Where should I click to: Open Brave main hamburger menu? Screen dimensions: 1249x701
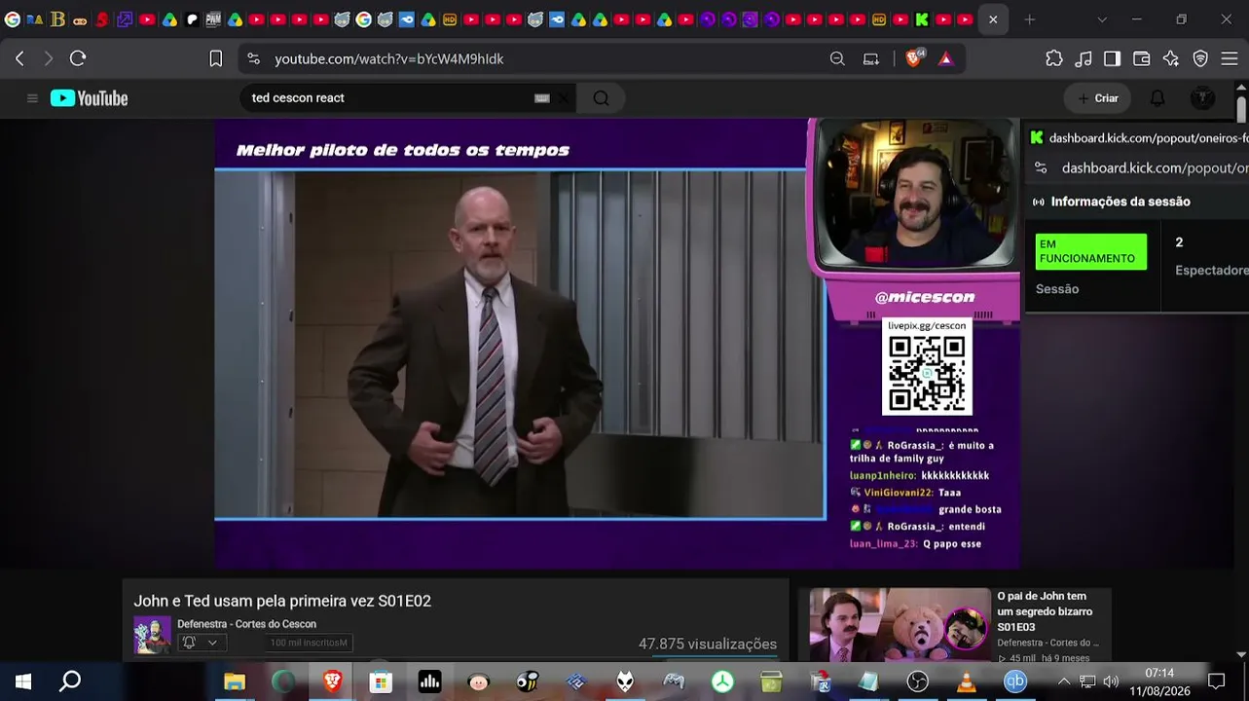tap(1229, 58)
